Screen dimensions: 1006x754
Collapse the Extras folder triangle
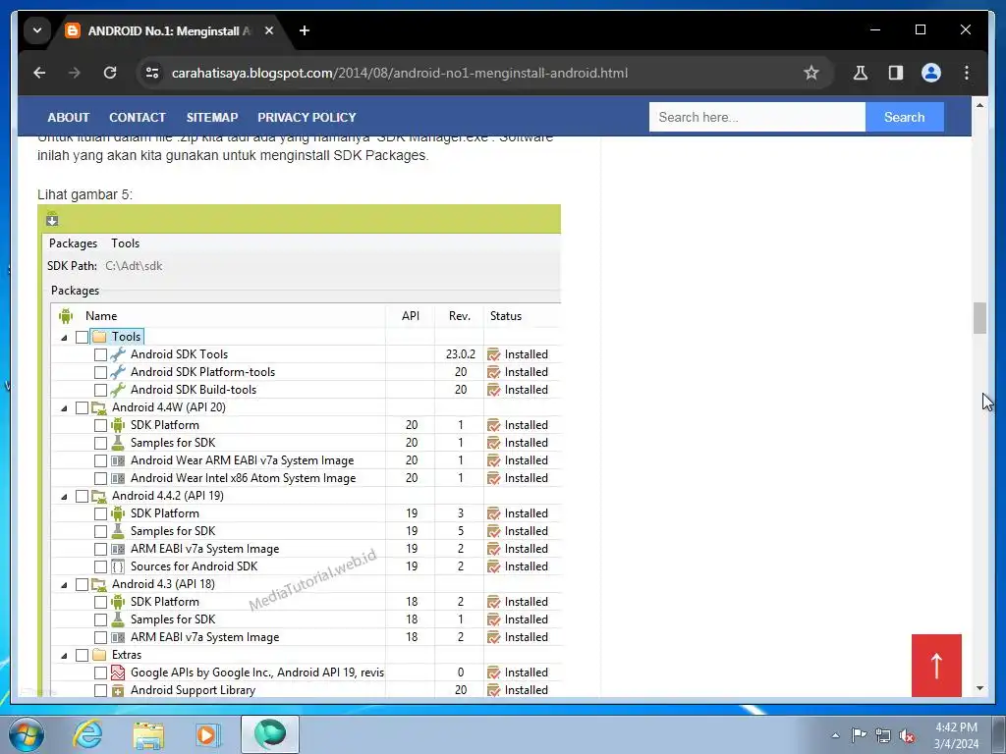pyautogui.click(x=64, y=655)
